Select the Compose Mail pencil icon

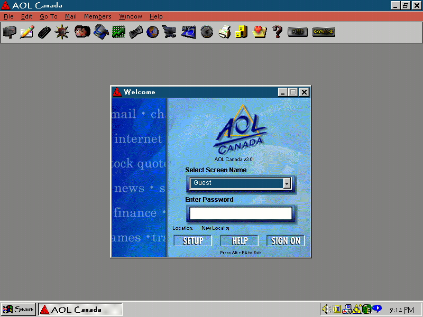27,32
